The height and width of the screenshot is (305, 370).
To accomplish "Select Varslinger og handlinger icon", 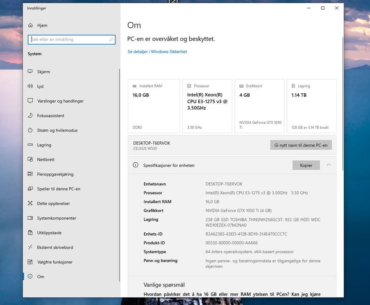I will click(x=30, y=101).
